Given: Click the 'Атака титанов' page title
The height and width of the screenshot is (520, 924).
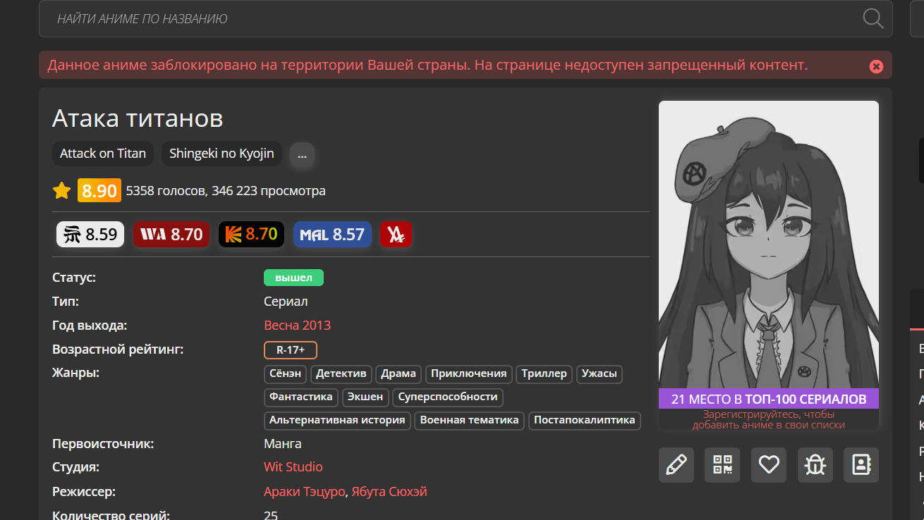Looking at the screenshot, I should [138, 118].
